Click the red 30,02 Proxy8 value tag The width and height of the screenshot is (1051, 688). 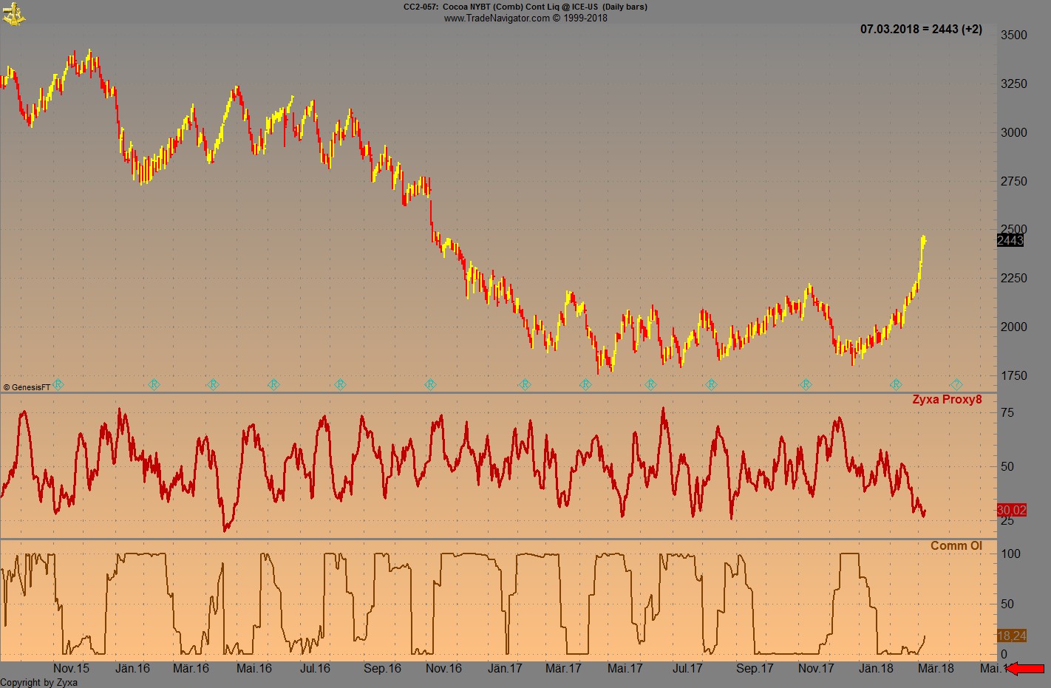(1011, 510)
